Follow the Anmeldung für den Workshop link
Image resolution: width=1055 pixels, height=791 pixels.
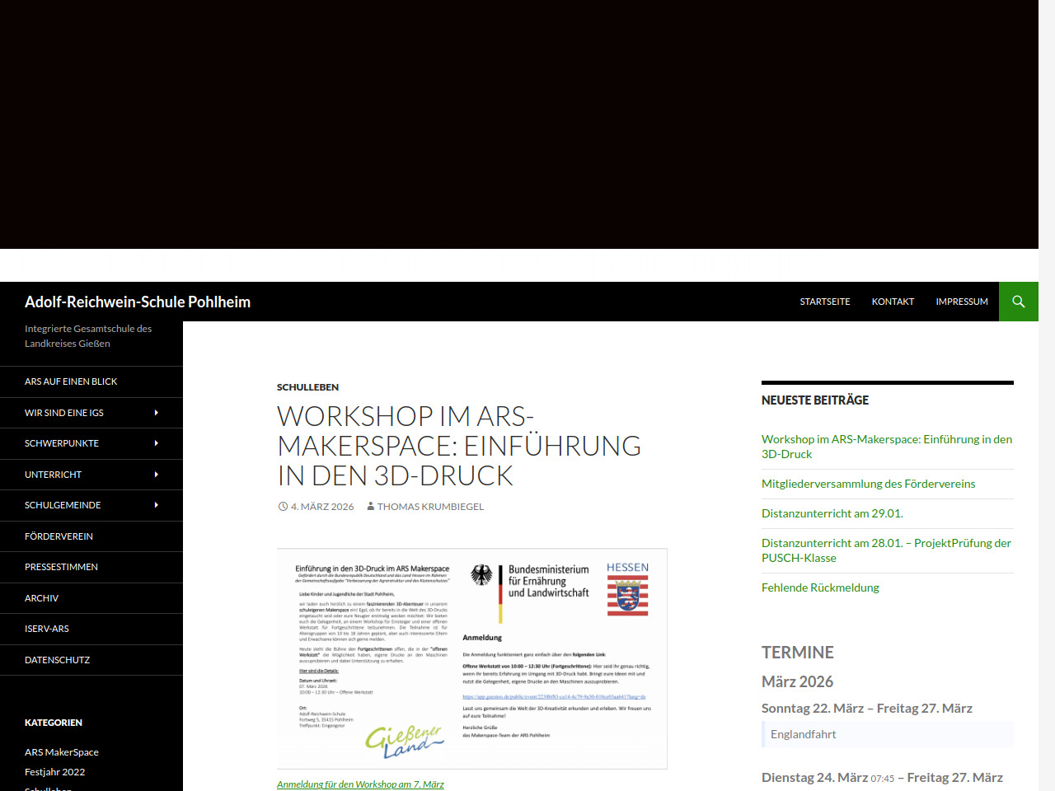coord(360,784)
